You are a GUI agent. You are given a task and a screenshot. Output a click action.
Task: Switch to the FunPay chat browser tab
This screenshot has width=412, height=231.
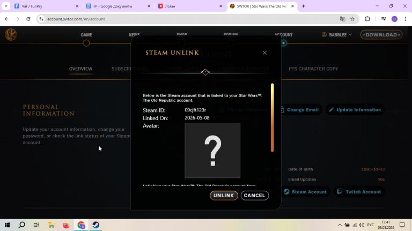(x=43, y=6)
